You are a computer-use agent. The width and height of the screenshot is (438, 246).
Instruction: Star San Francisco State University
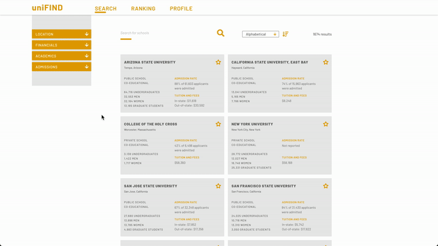[326, 186]
